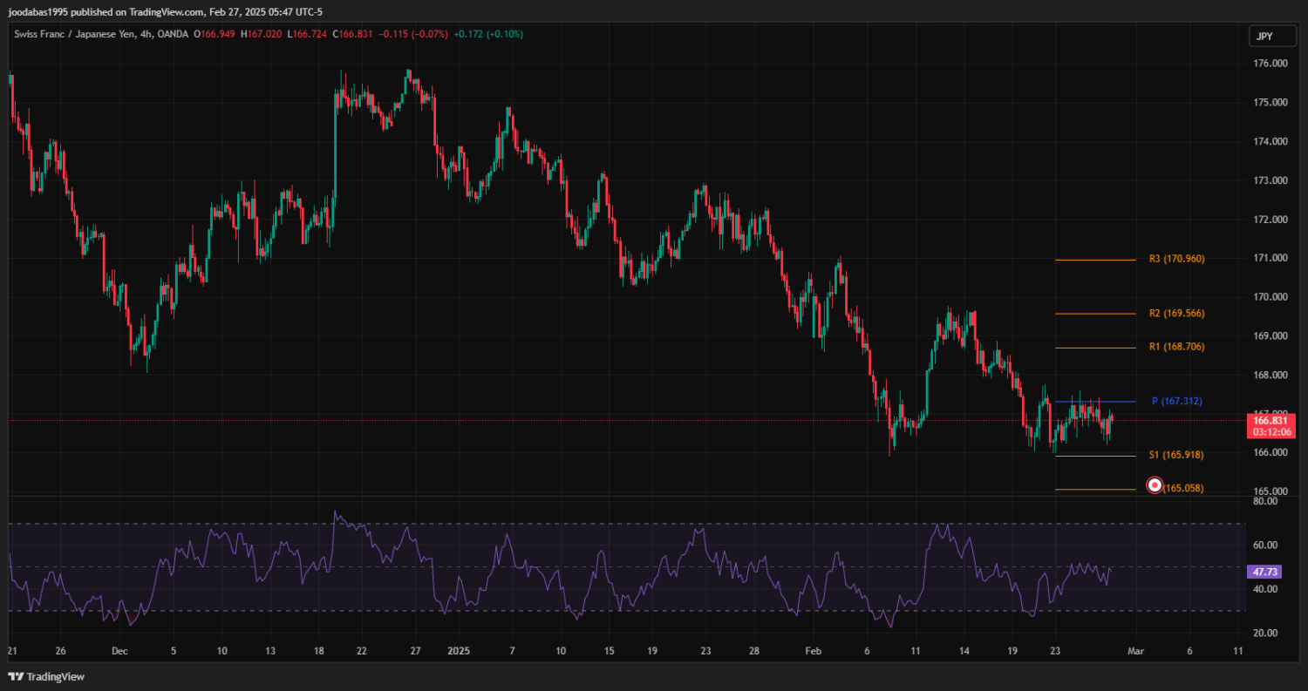Image resolution: width=1308 pixels, height=691 pixels.
Task: Select the R3 (170.960) pivot level label
Action: (x=1176, y=259)
